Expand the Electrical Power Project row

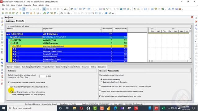(x=13, y=51)
